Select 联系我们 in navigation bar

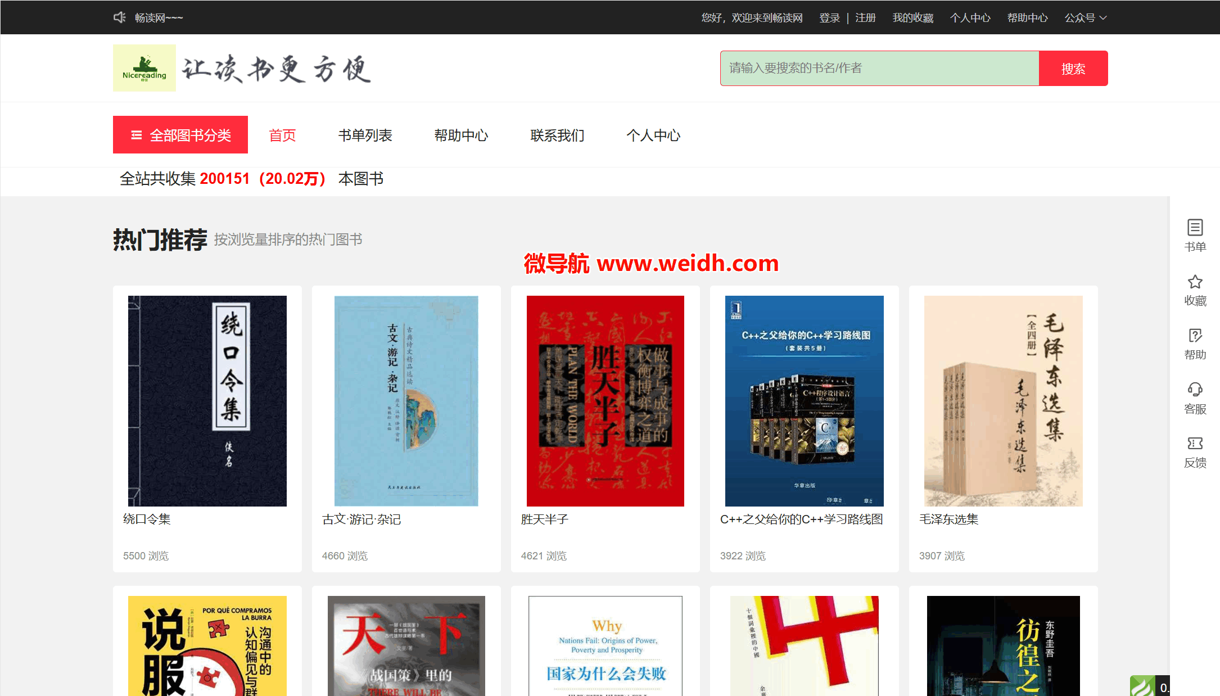pos(557,135)
